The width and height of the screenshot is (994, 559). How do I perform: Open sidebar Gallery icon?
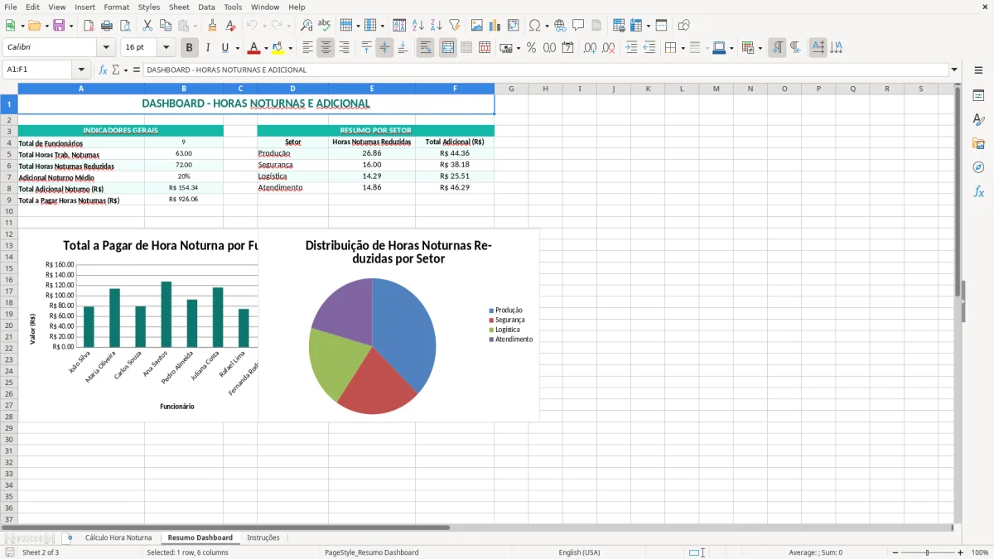click(x=978, y=143)
